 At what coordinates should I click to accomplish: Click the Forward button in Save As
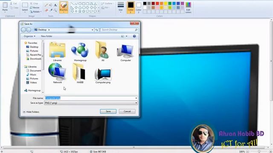point(29,30)
